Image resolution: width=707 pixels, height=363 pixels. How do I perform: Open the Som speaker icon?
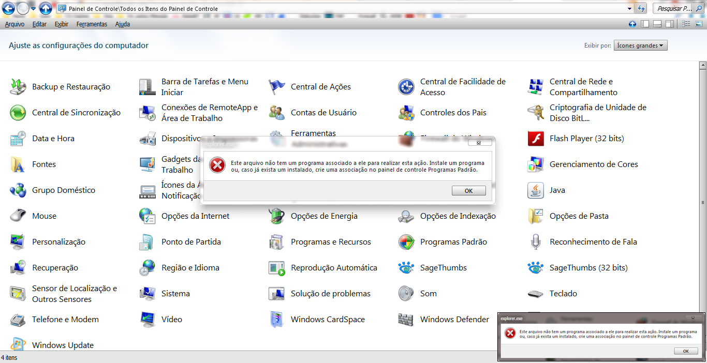(x=406, y=294)
